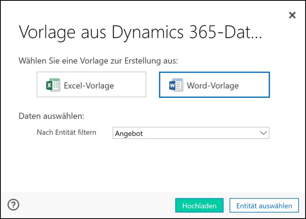Click the empty right side of Excel-Vorlage tile
306x219 pixels.
[131, 85]
